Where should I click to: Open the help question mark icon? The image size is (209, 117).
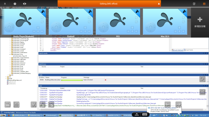pos(15,4)
